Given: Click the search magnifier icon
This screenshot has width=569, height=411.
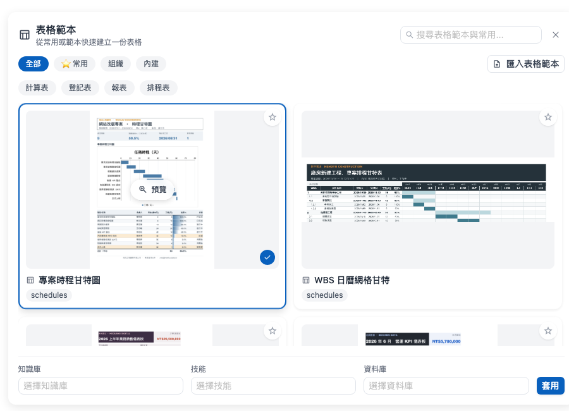Looking at the screenshot, I should pos(409,35).
